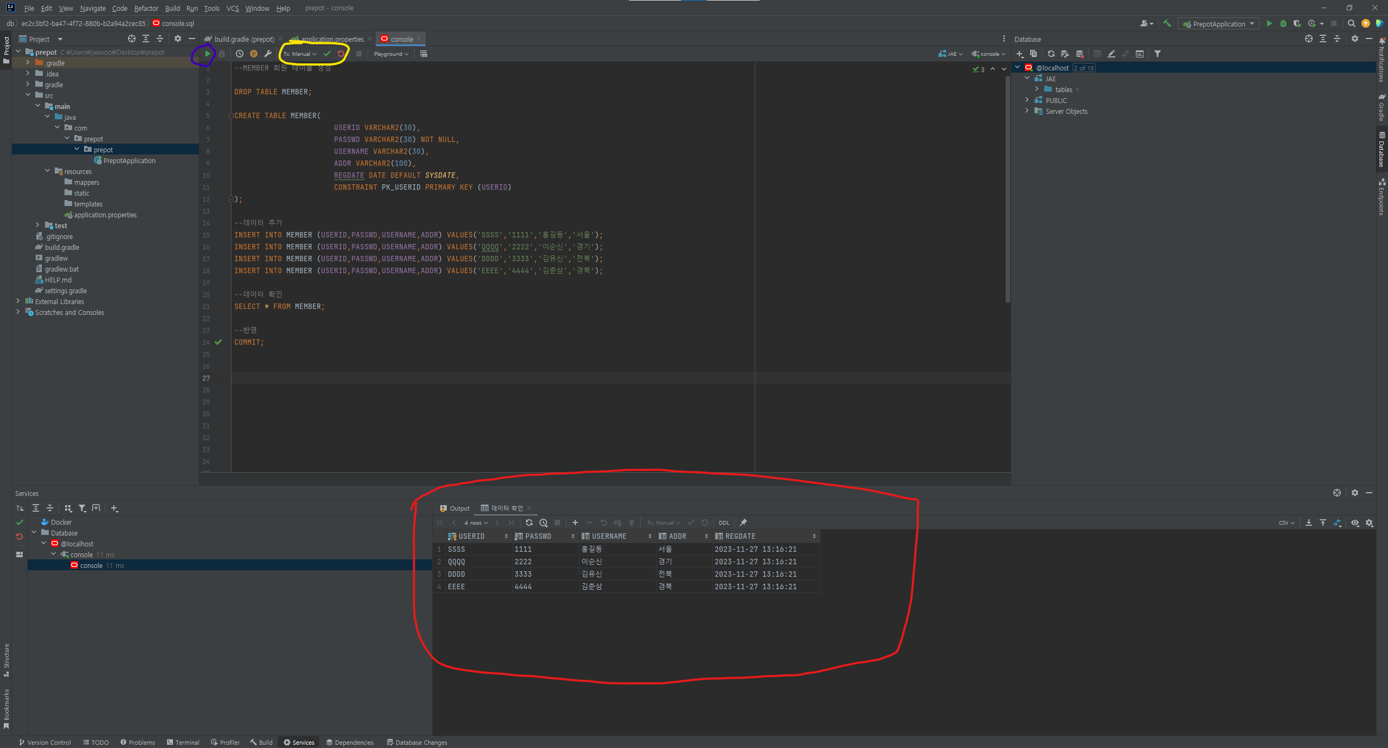Open console settings with the wrench icon
The width and height of the screenshot is (1388, 748).
(268, 54)
